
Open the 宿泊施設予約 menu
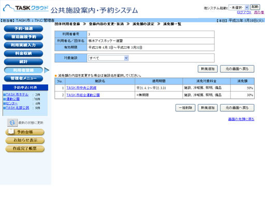tap(23, 37)
